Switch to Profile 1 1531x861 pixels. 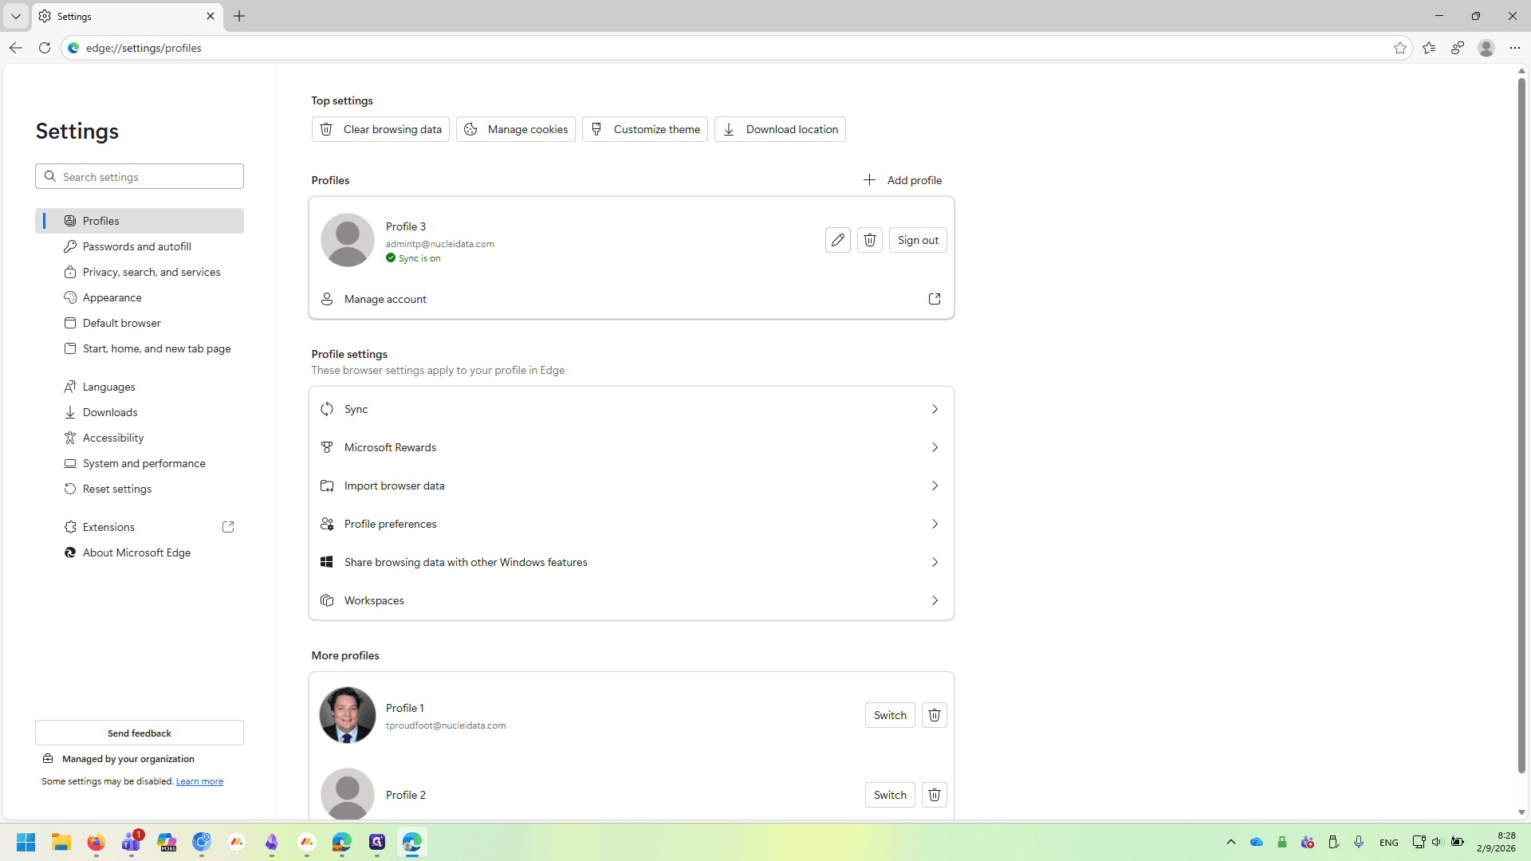click(x=890, y=715)
